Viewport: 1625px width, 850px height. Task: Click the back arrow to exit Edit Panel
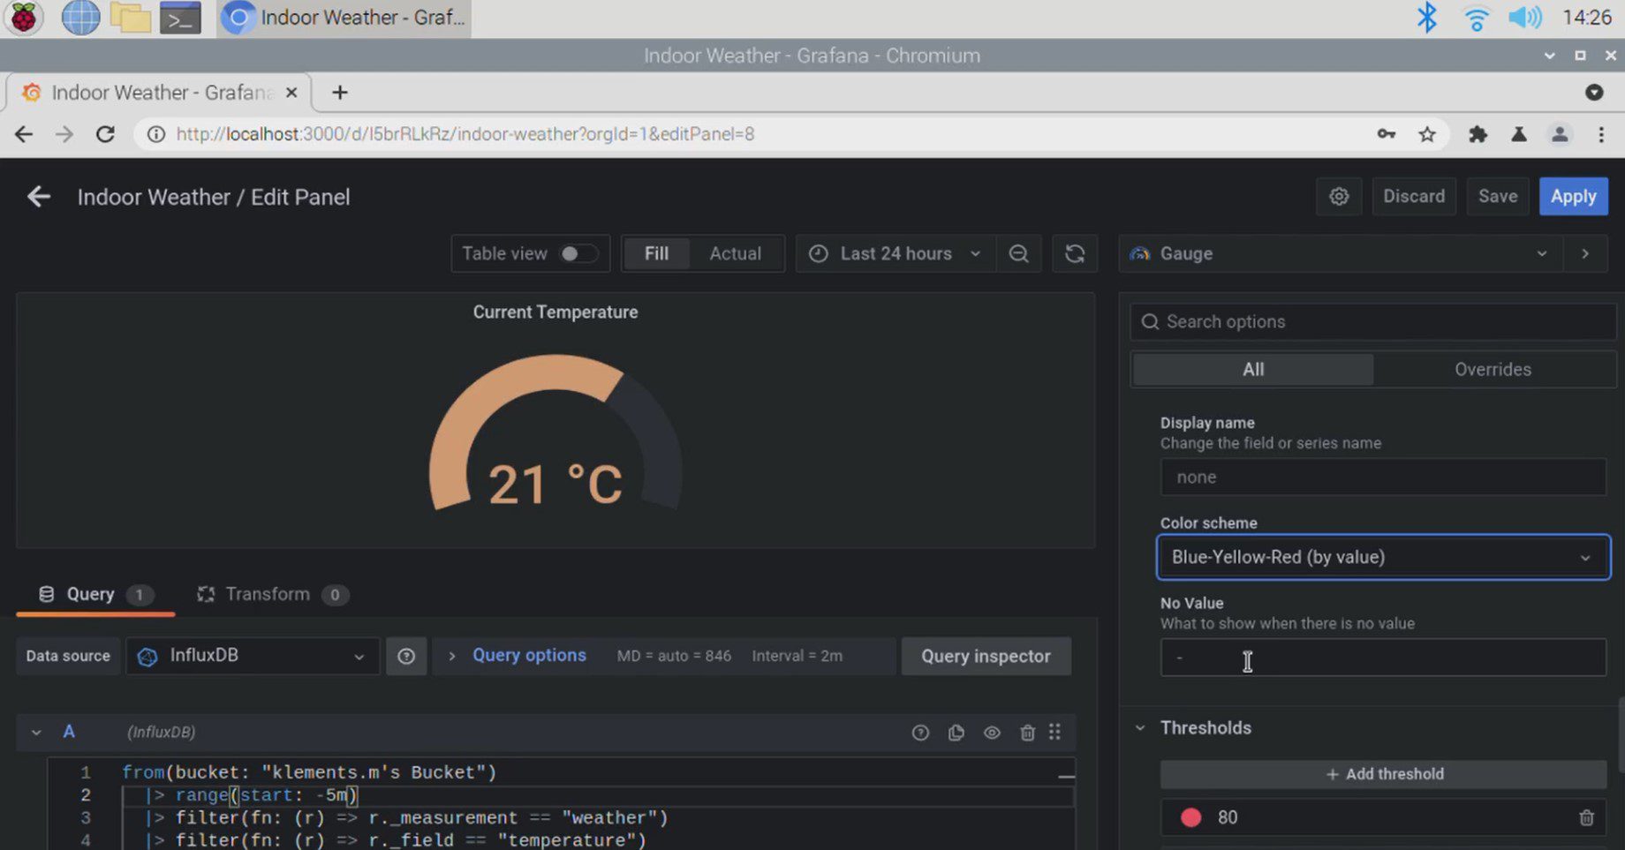pos(39,197)
